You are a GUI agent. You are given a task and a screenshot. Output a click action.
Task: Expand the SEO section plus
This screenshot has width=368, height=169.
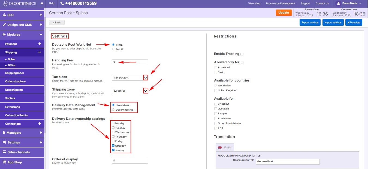click(41, 15)
